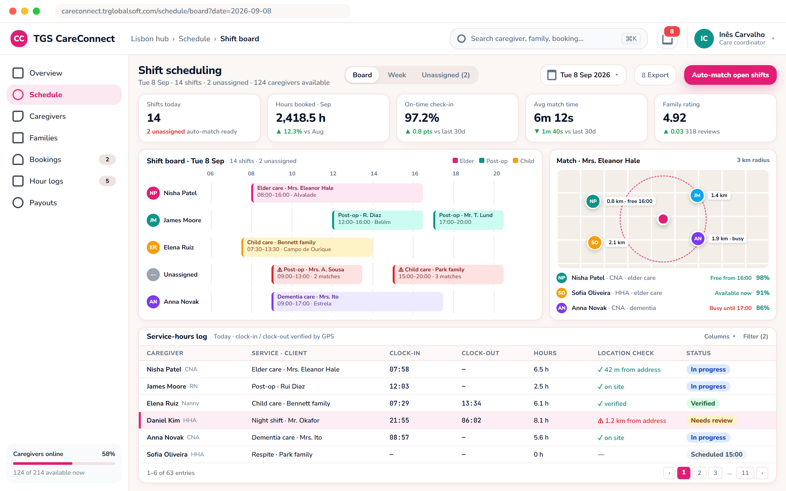Click the Export button
The image size is (786, 491).
(655, 75)
